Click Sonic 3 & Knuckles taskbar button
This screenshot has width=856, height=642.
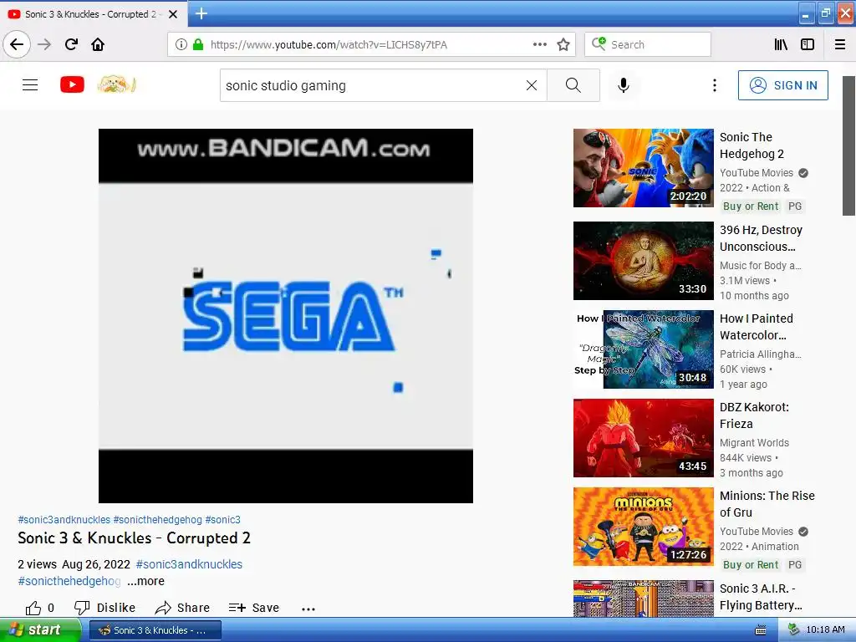click(155, 630)
